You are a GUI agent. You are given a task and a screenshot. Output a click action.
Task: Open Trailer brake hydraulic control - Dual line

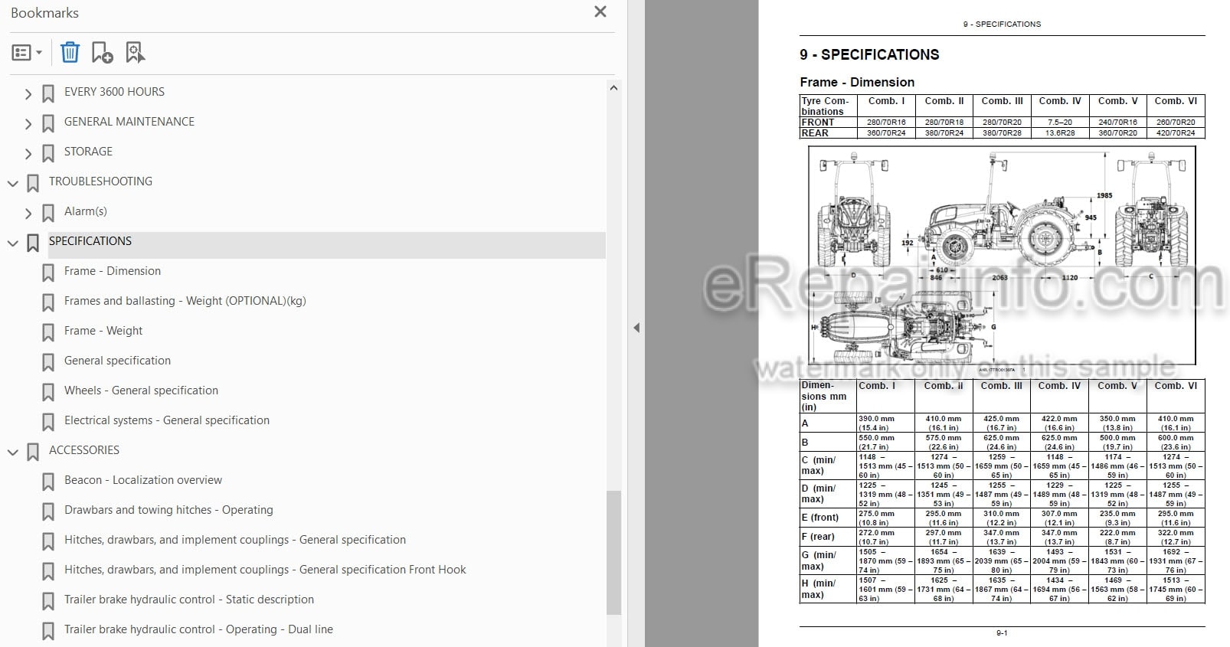(x=198, y=629)
